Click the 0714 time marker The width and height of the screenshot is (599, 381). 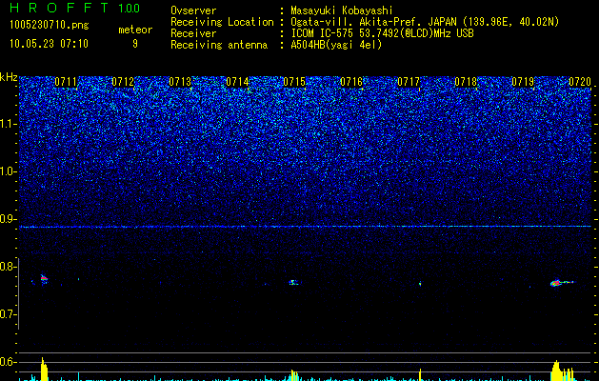tap(237, 82)
